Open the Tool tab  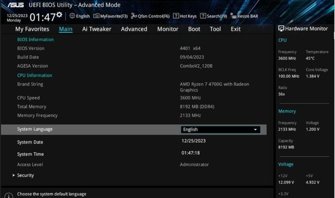pos(215,29)
